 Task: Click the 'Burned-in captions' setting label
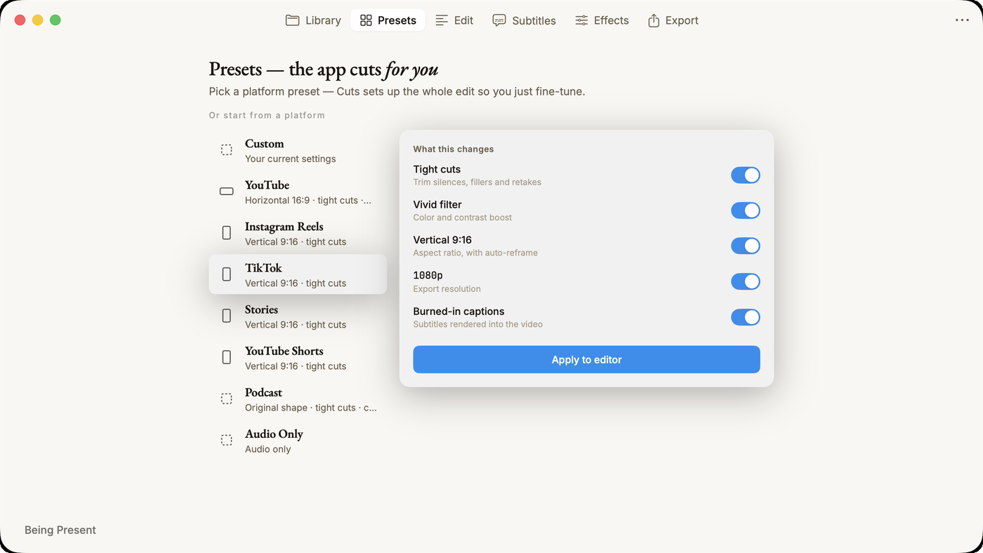click(x=458, y=312)
